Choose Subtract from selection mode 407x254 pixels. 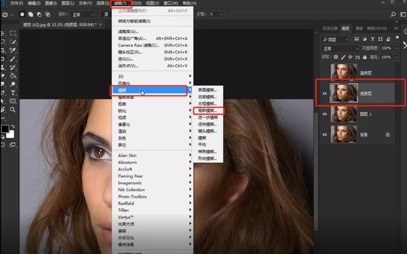[39, 14]
